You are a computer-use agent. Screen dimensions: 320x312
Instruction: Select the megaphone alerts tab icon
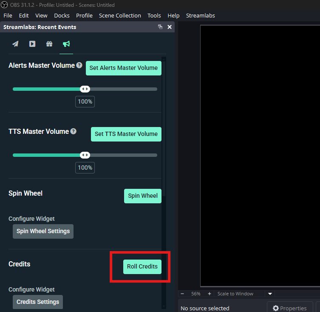[x=66, y=44]
